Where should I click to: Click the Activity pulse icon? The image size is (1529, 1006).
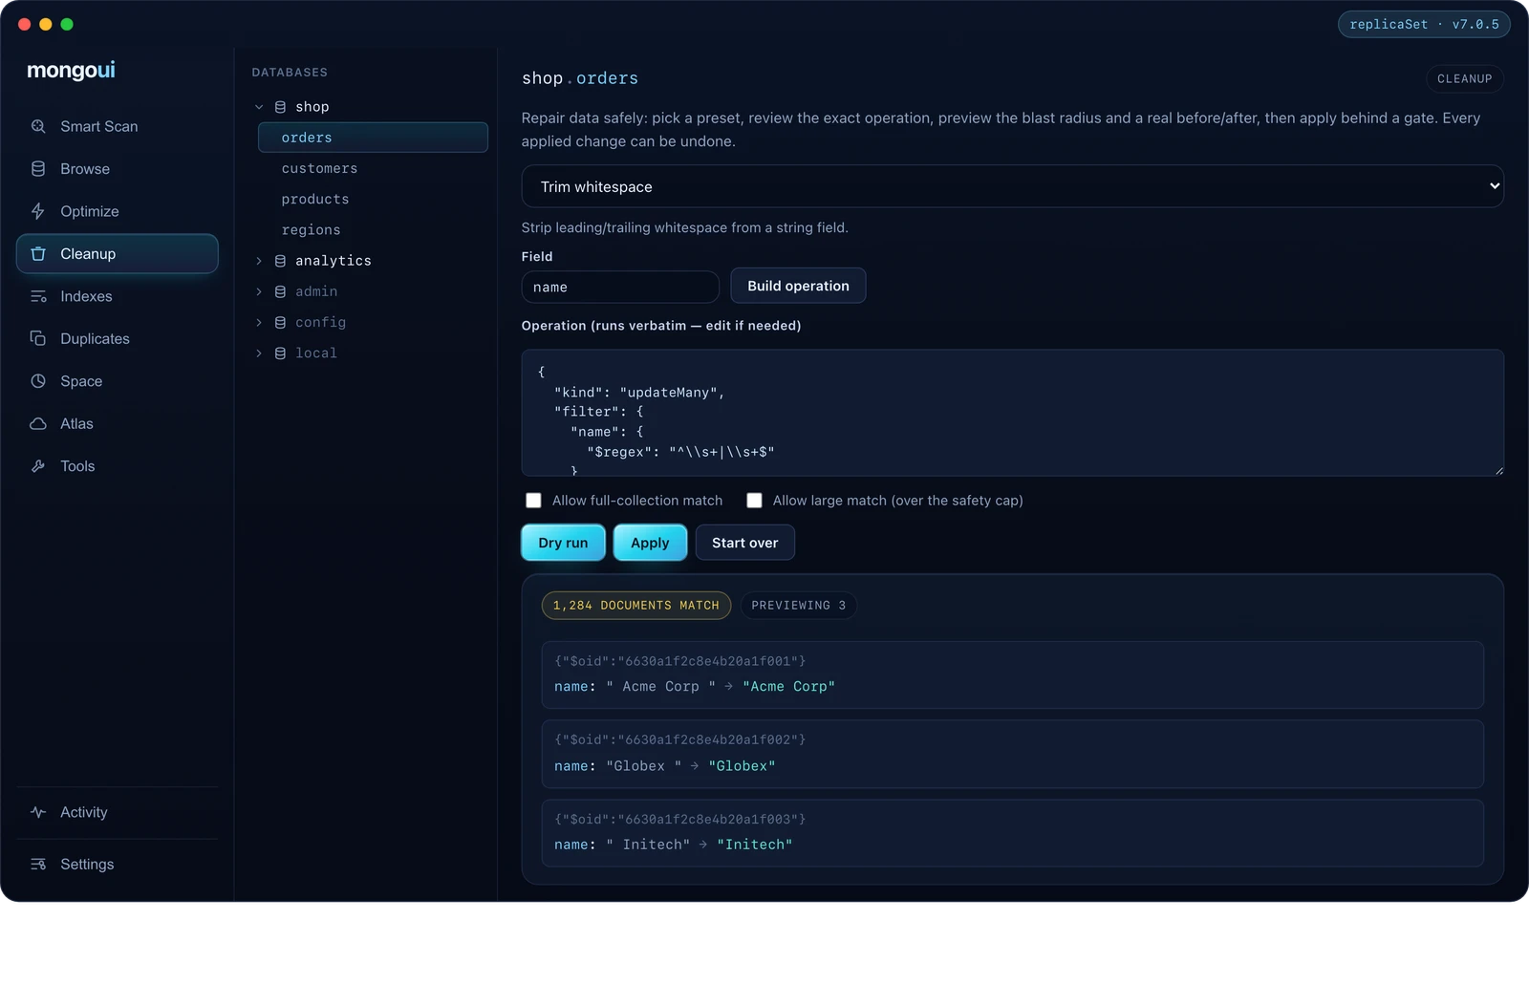(x=38, y=812)
